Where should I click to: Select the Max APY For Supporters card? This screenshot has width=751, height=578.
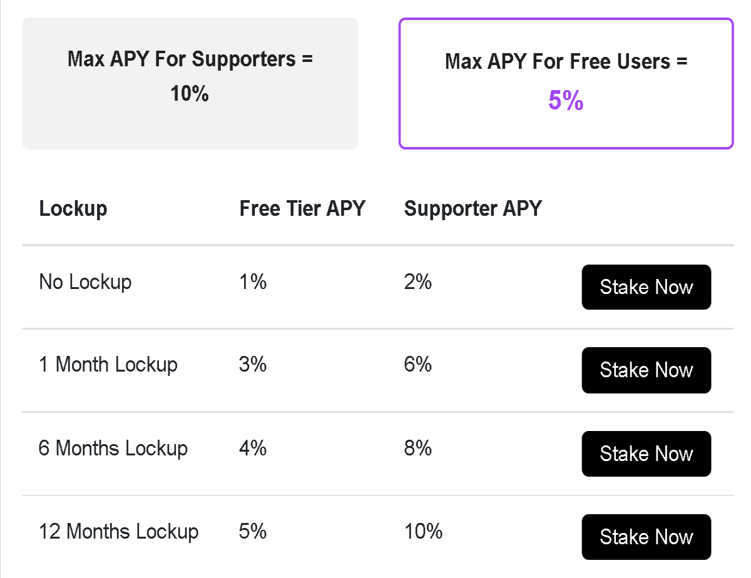click(190, 83)
